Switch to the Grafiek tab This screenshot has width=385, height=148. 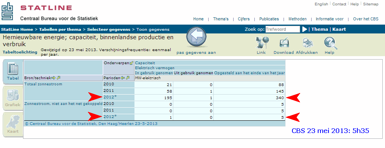pyautogui.click(x=12, y=98)
